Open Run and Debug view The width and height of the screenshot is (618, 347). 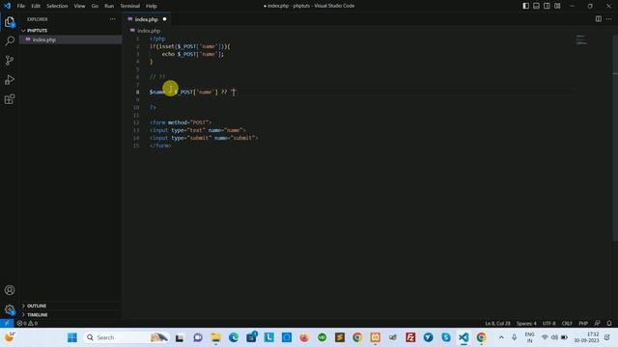[x=10, y=79]
